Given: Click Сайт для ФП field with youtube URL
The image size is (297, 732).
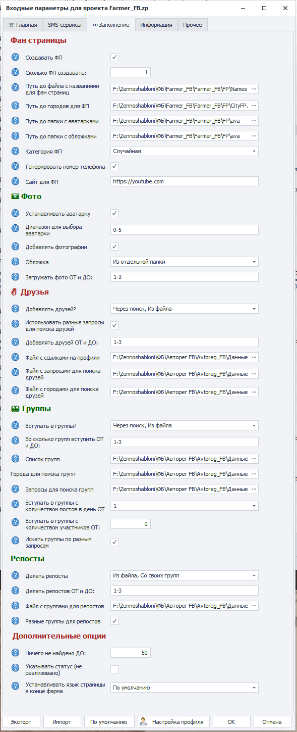Looking at the screenshot, I should tap(185, 181).
